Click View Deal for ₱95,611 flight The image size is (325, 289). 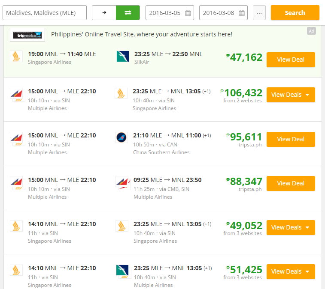click(291, 139)
